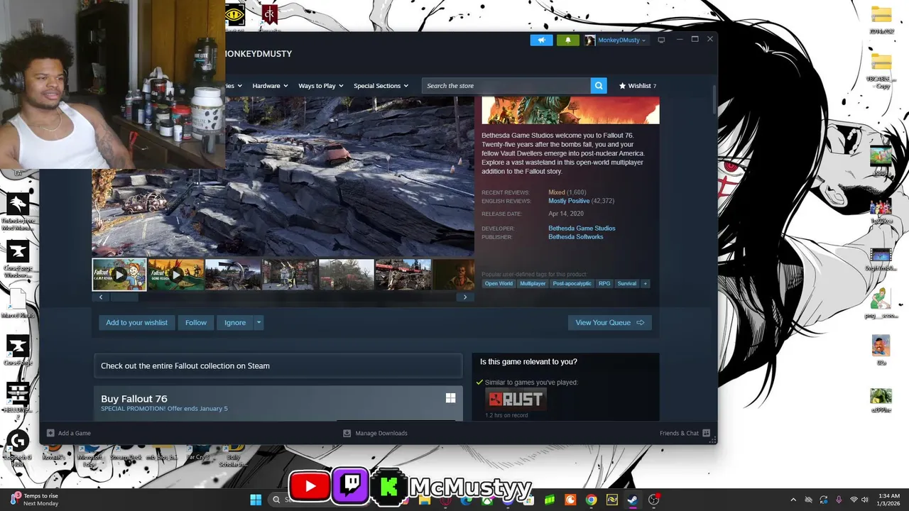Viewport: 909px width, 511px height.
Task: Expand the Ways to Play menu
Action: 321,86
